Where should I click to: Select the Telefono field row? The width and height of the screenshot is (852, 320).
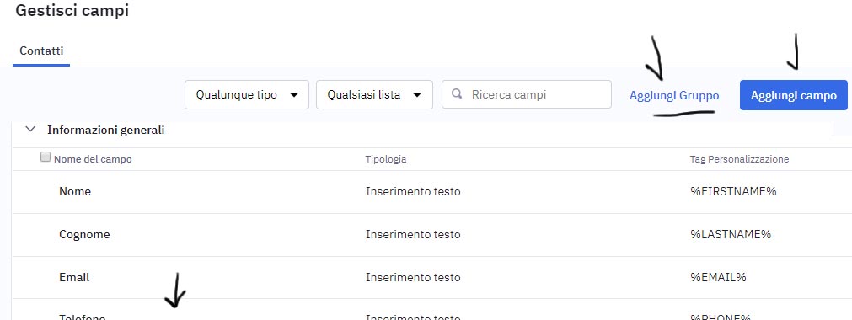432,312
